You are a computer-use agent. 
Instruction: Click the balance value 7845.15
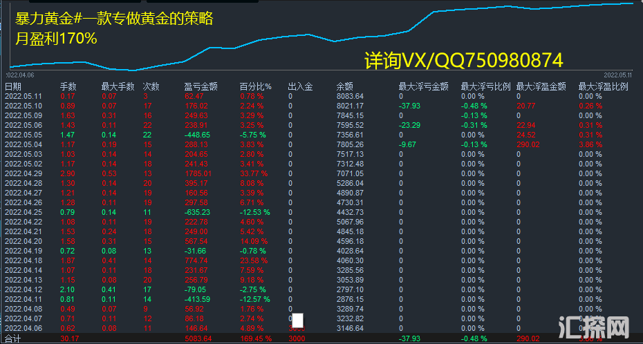(350, 115)
